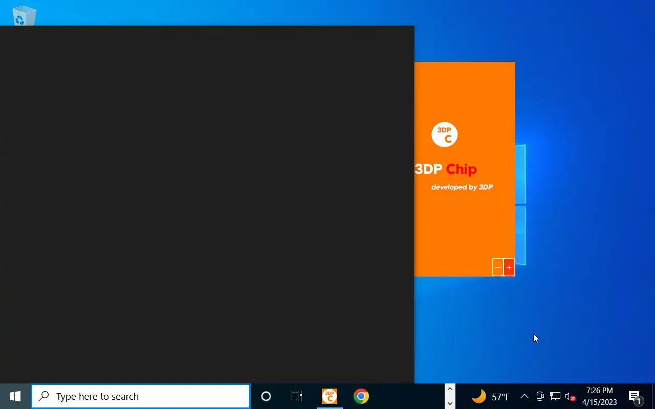
Task: Open the Recycle Bin on desktop
Action: click(24, 15)
